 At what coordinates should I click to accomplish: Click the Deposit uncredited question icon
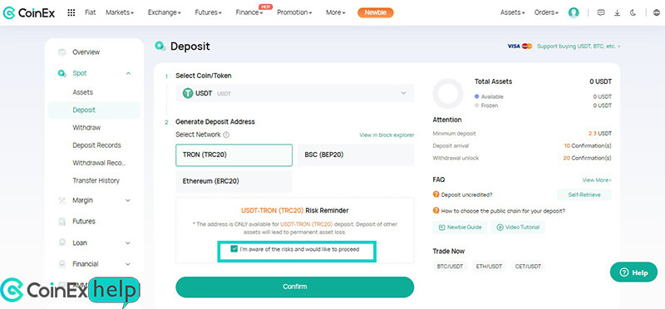(x=436, y=194)
